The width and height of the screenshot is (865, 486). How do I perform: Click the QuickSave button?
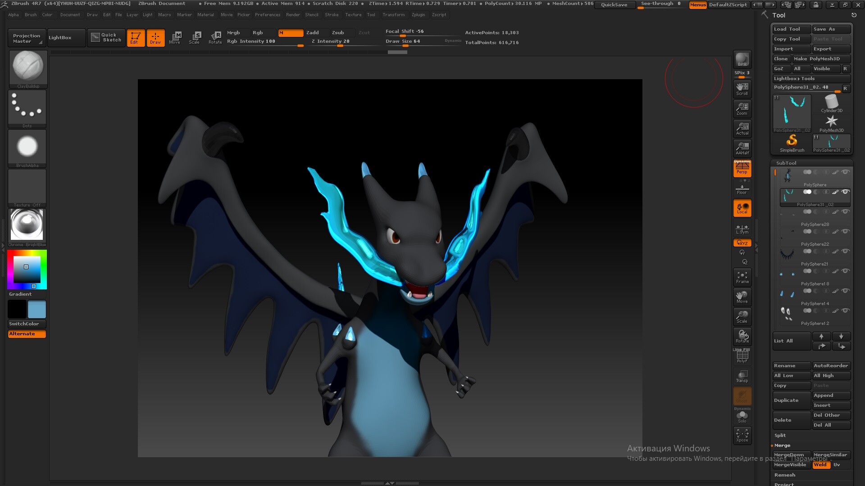click(615, 4)
